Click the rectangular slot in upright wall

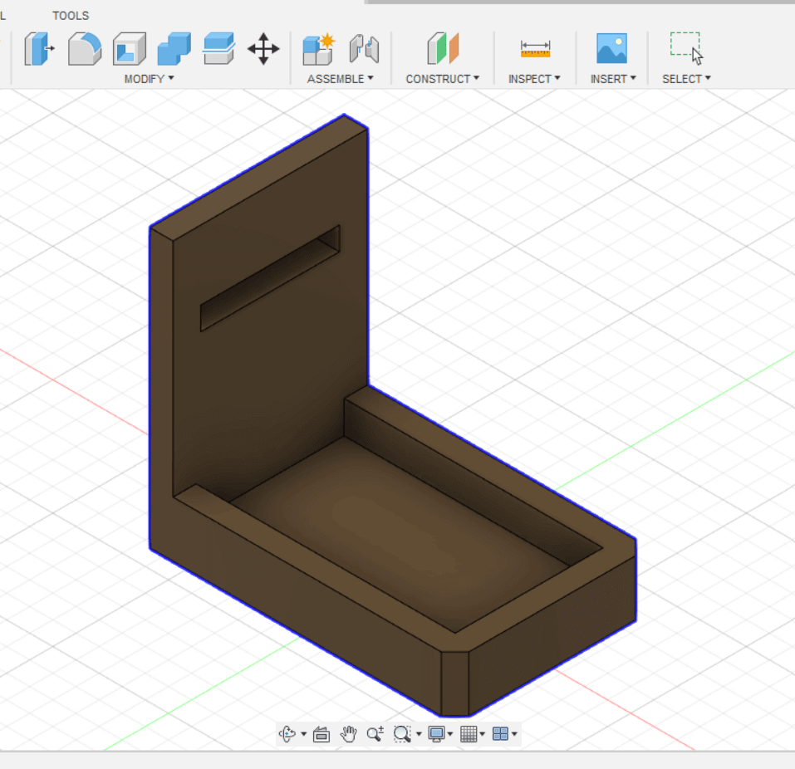tap(270, 278)
